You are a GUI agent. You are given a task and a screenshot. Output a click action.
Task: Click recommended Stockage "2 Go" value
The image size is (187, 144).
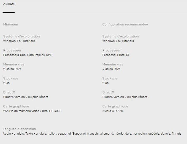106,83
